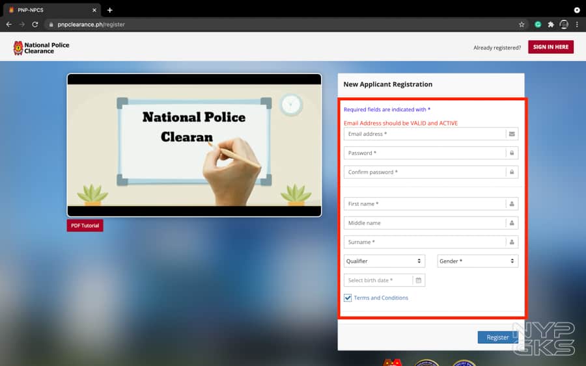Click the National Police Clearance logo

(41, 47)
